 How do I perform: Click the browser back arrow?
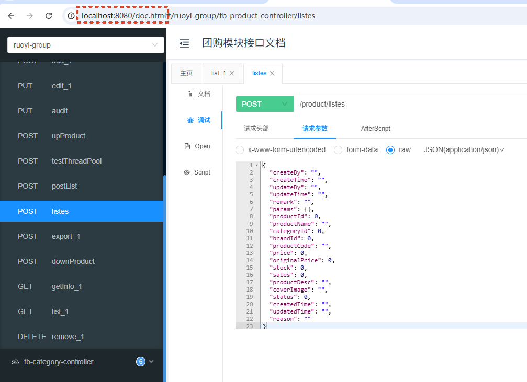(11, 16)
